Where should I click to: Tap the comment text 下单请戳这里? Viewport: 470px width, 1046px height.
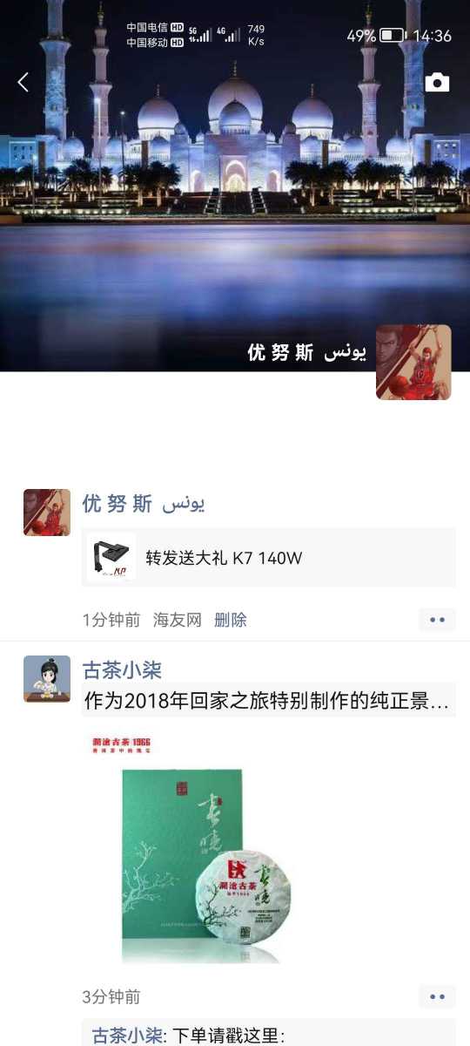click(228, 1036)
